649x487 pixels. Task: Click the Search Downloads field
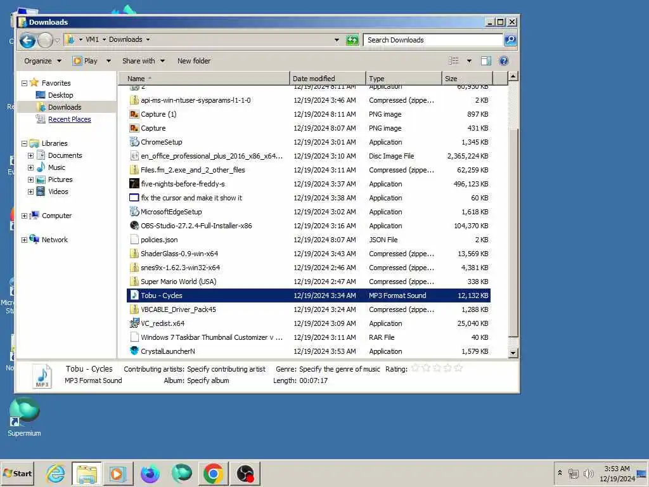coord(433,40)
